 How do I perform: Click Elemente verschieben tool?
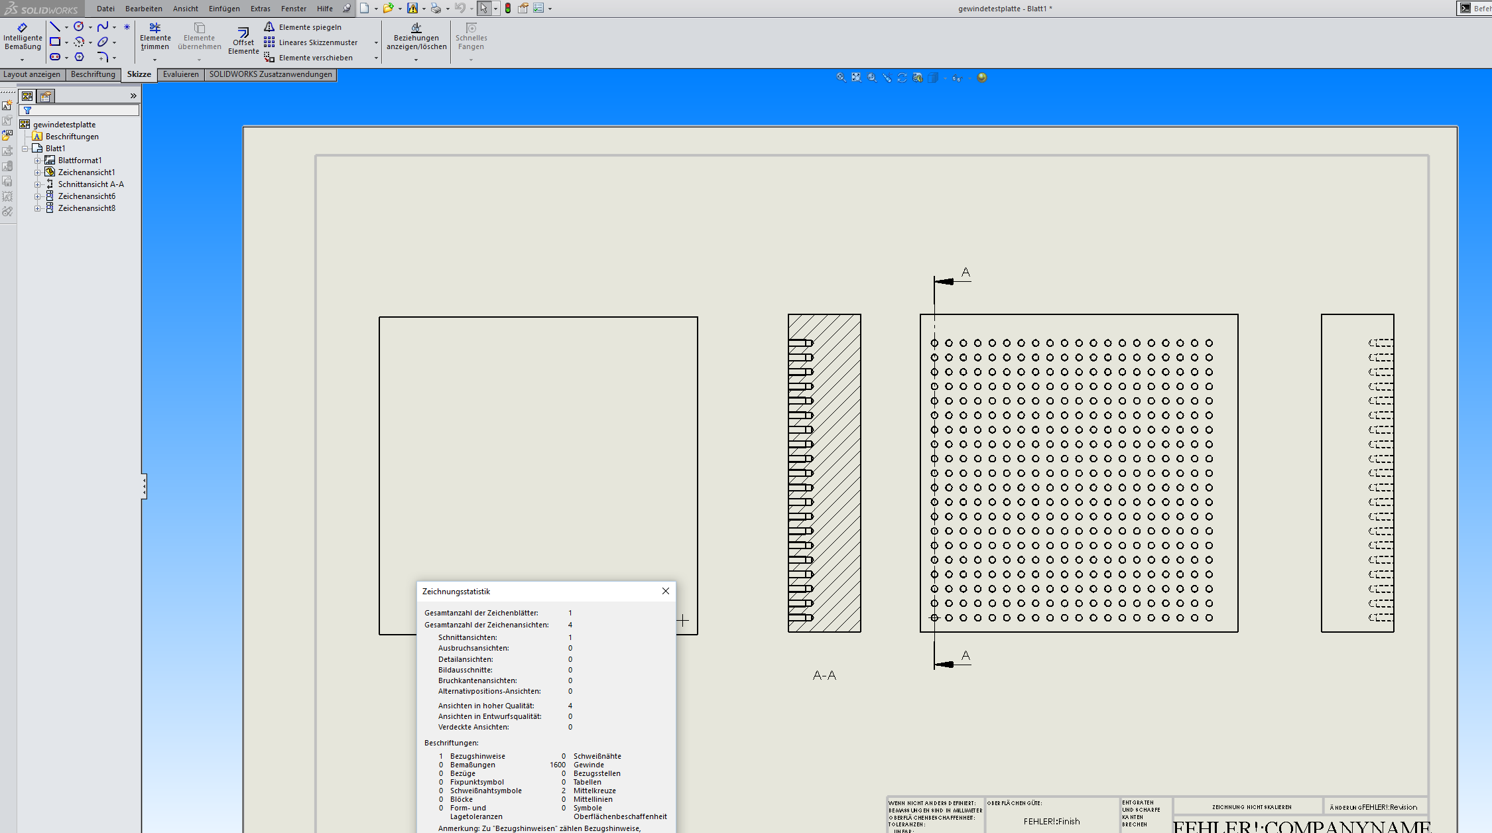308,58
